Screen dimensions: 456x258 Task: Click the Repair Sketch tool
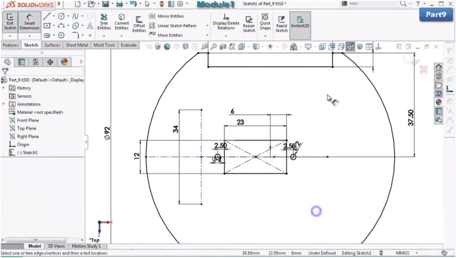tap(249, 24)
